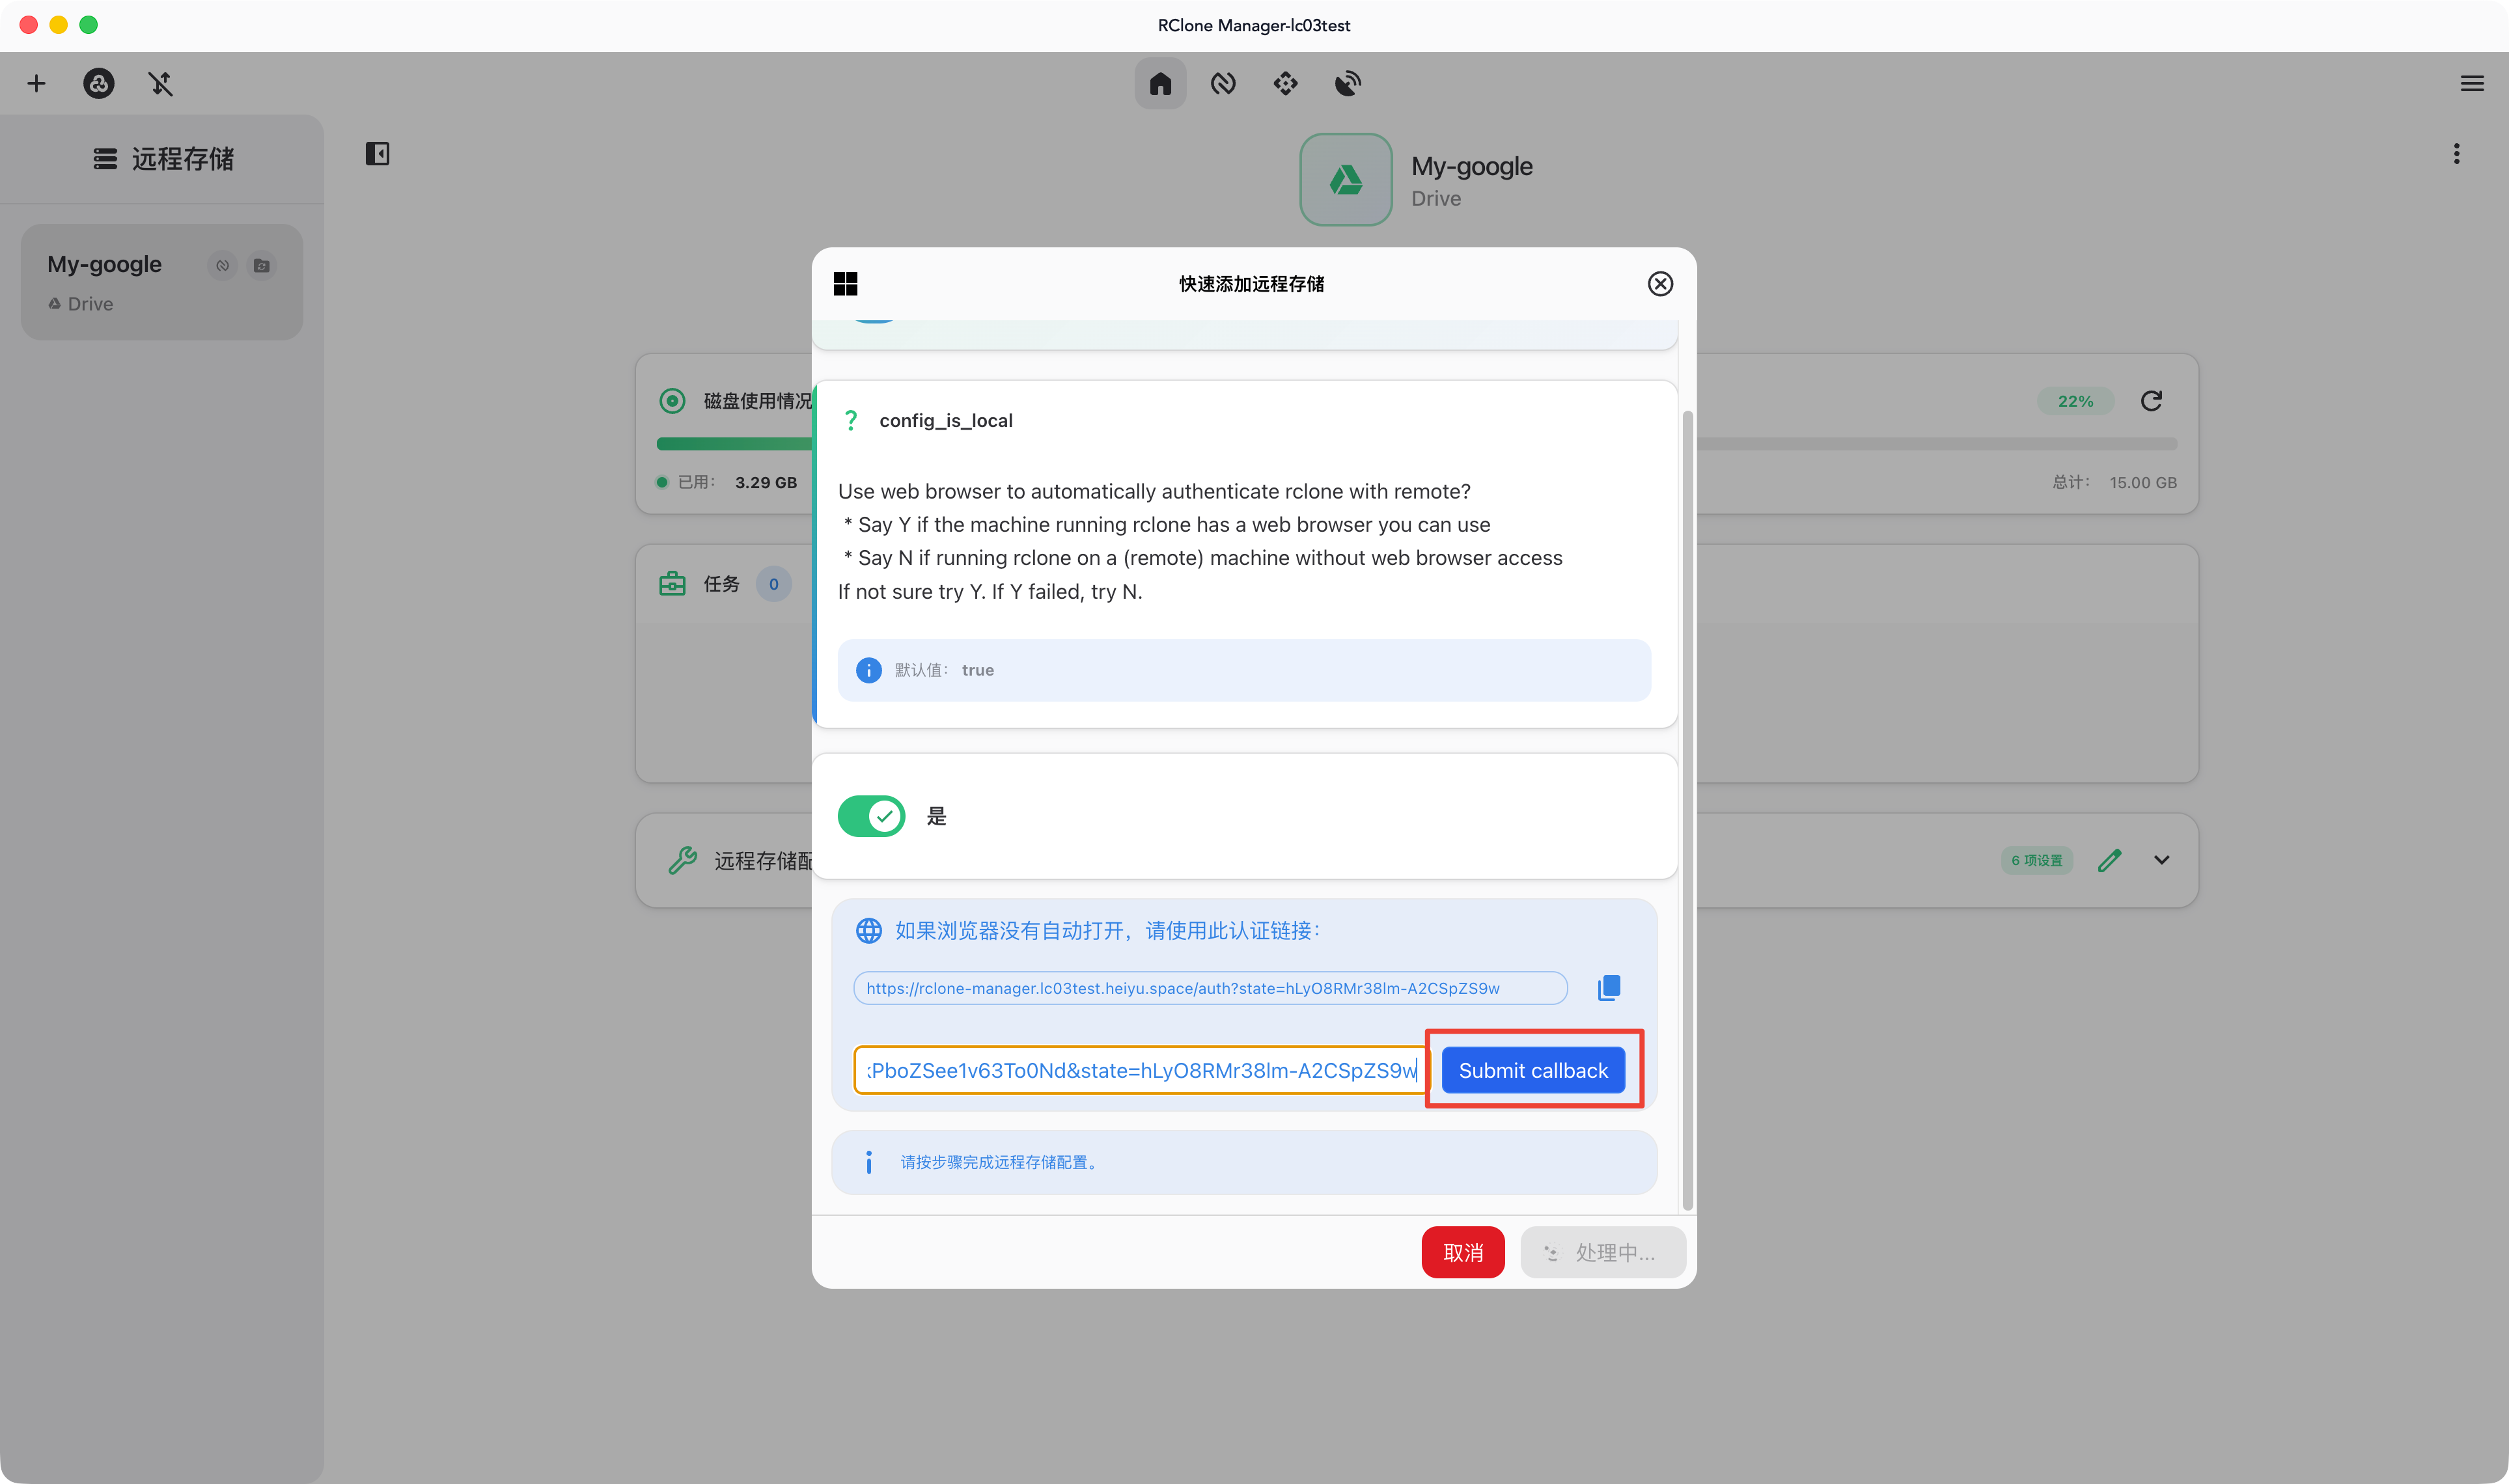Click the 处理中... processing button
The height and width of the screenshot is (1484, 2509).
pos(1602,1252)
